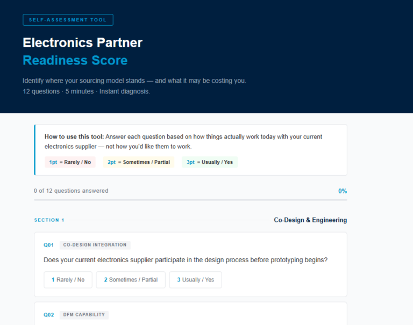413x325 pixels.
Task: Click the "Co-Design Integration" tag
Action: (x=95, y=245)
